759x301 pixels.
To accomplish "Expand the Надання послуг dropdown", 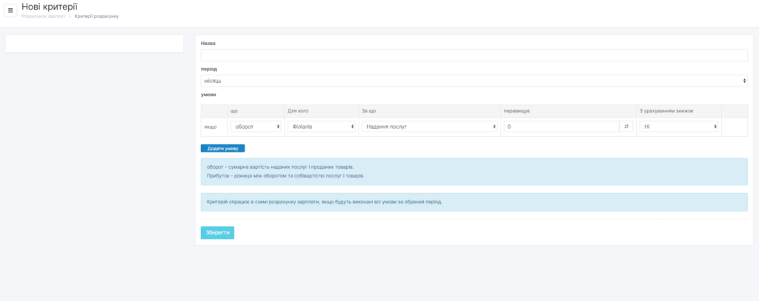I will pos(429,126).
